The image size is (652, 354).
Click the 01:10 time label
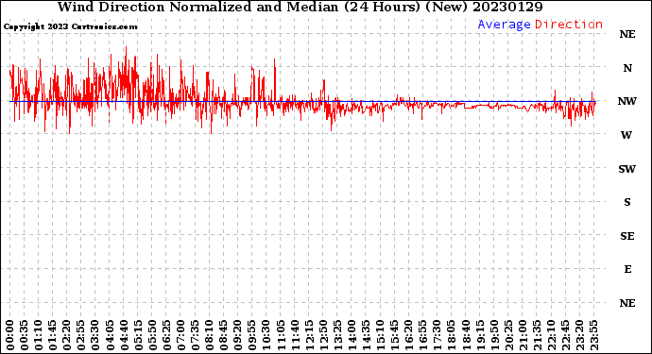click(38, 335)
